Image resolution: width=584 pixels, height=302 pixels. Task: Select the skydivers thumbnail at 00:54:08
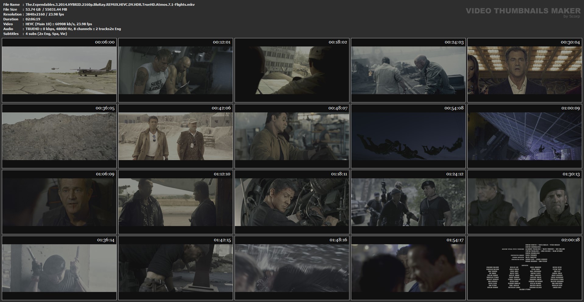(408, 136)
